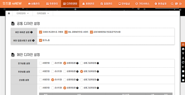Select 상품이동형 radio in 인기상품 설정 row
This screenshot has height=95, width=185.
click(65, 63)
